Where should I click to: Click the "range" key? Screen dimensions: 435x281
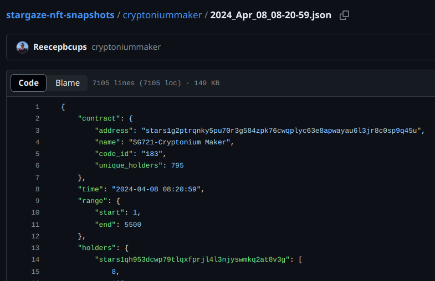point(93,201)
